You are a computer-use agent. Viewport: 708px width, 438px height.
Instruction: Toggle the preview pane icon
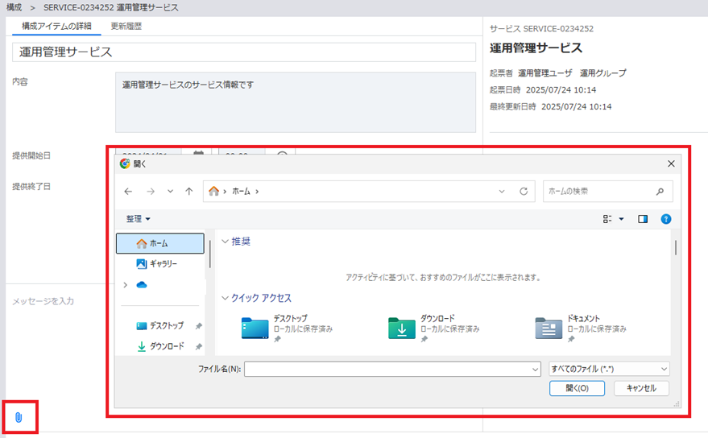coord(643,219)
